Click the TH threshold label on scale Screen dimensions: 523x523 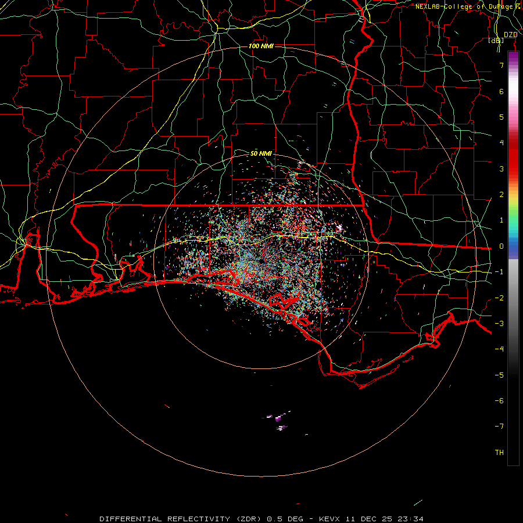[499, 453]
